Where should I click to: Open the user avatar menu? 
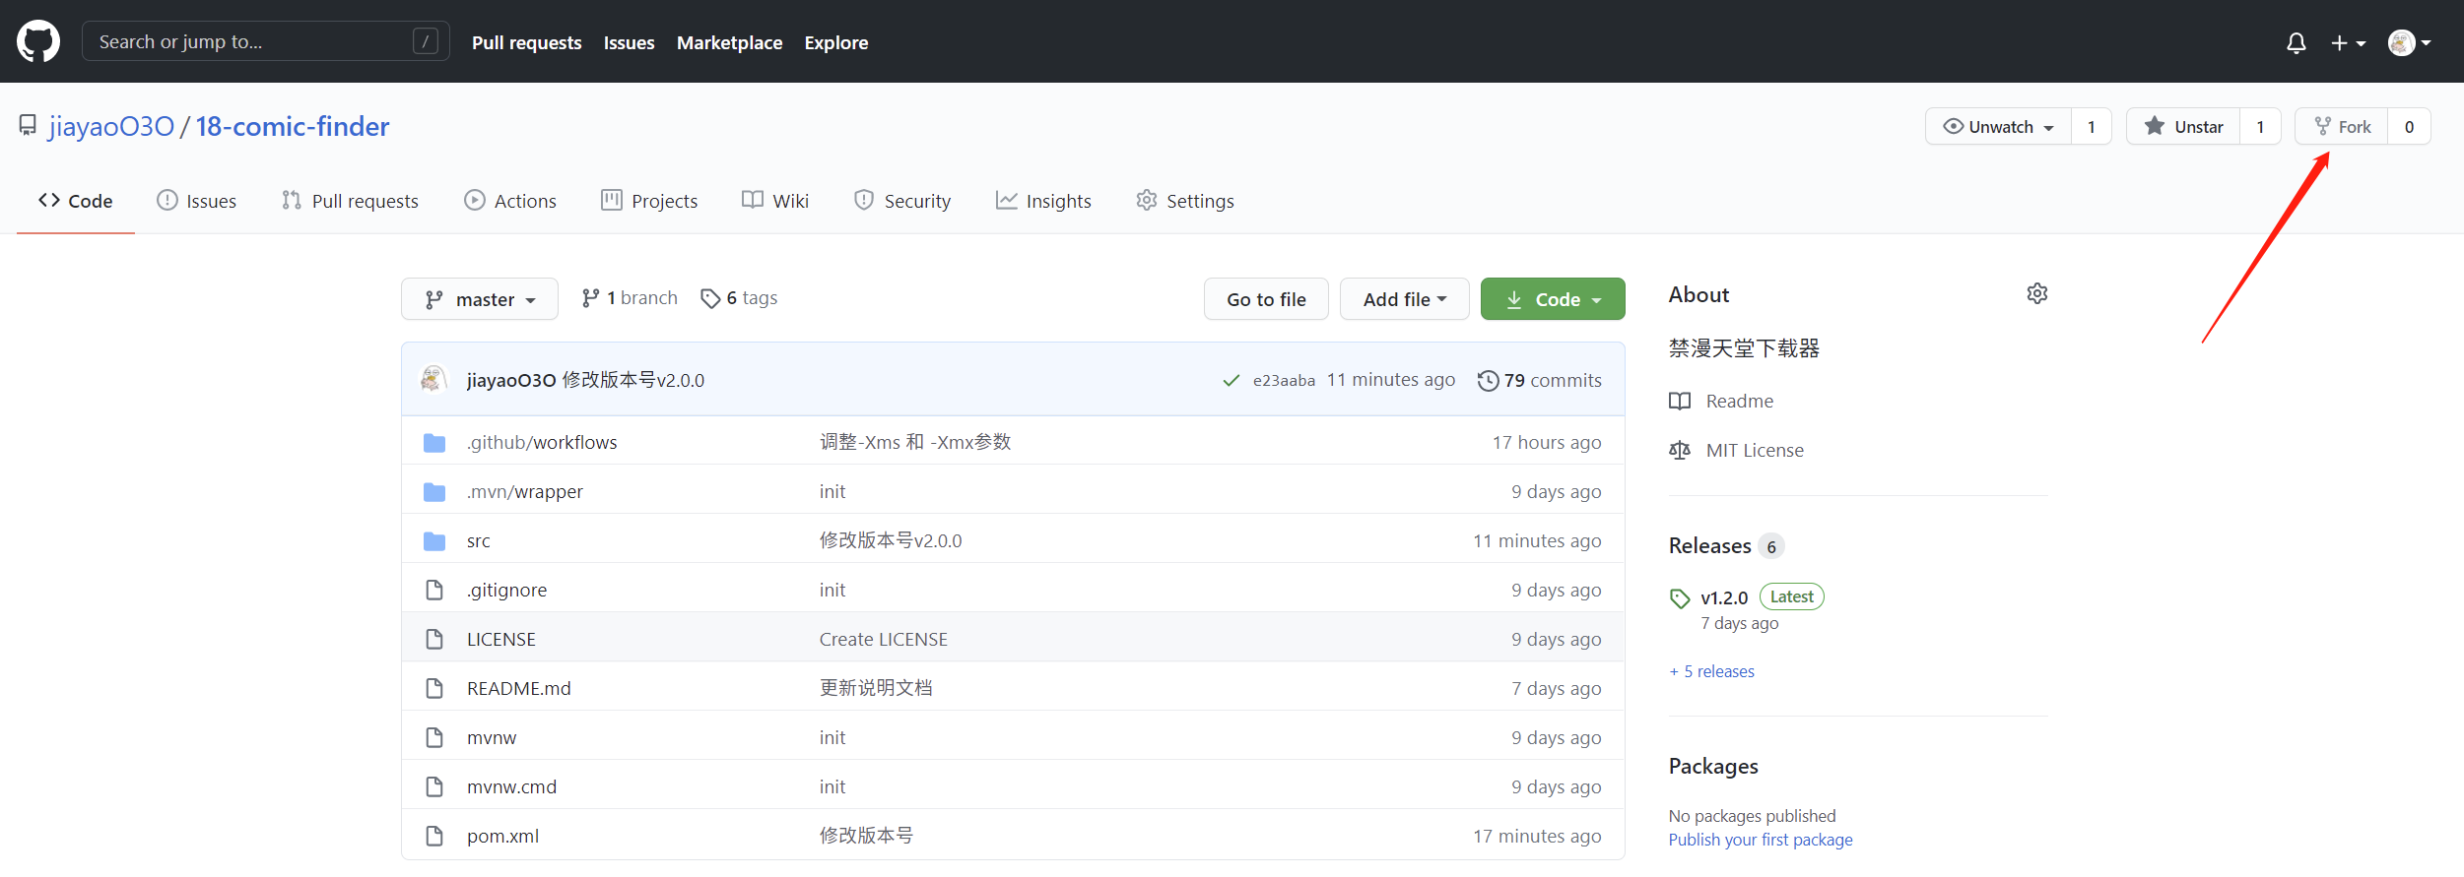(x=2410, y=42)
